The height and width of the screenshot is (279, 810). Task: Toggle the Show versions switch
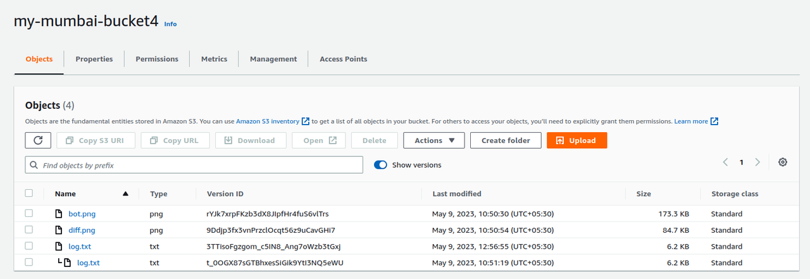(x=380, y=165)
